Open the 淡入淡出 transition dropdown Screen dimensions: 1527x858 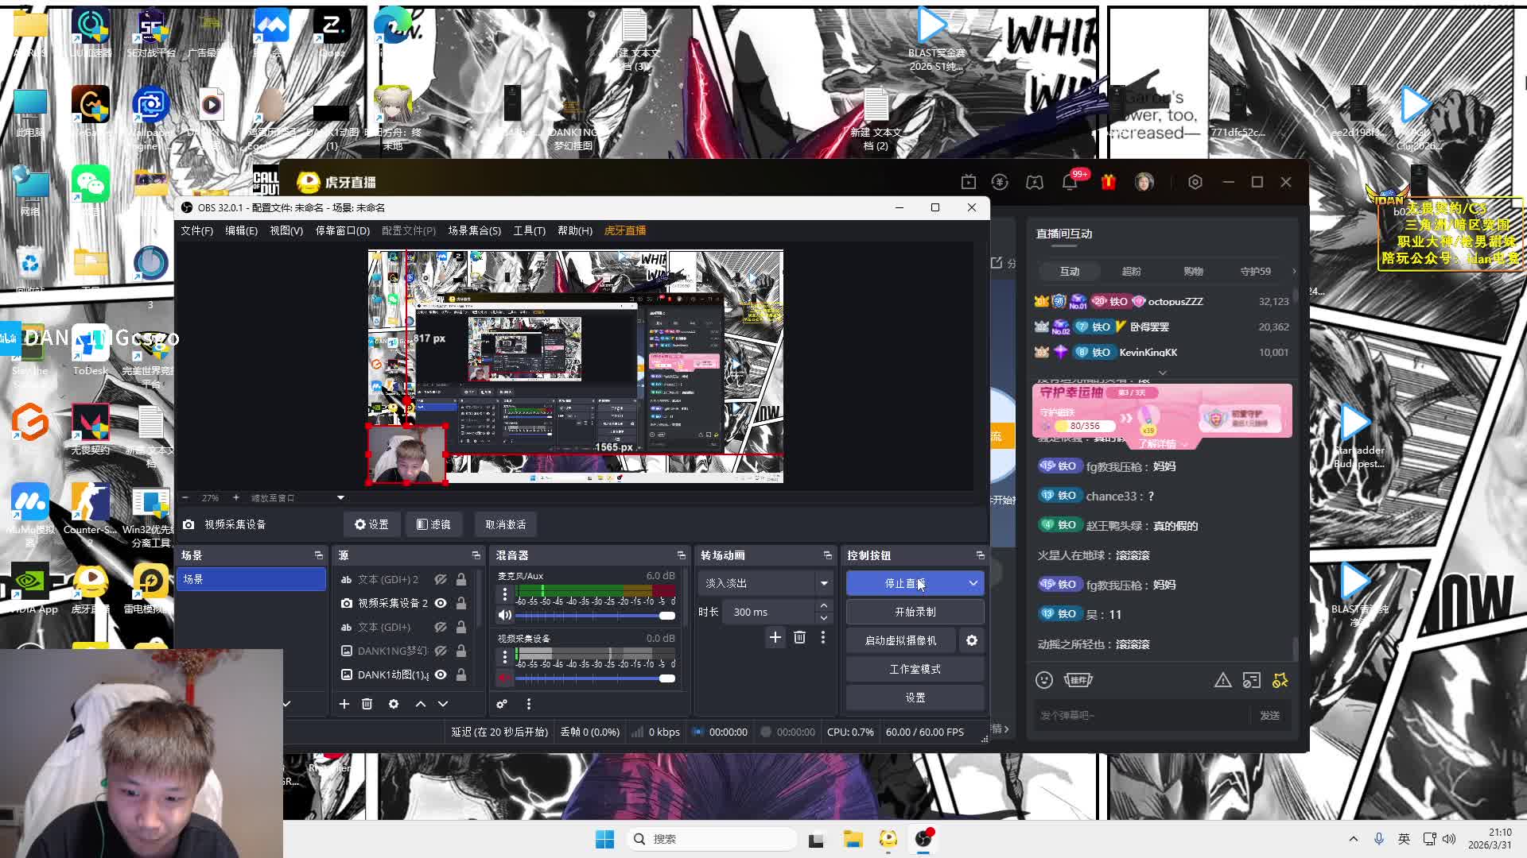(824, 583)
